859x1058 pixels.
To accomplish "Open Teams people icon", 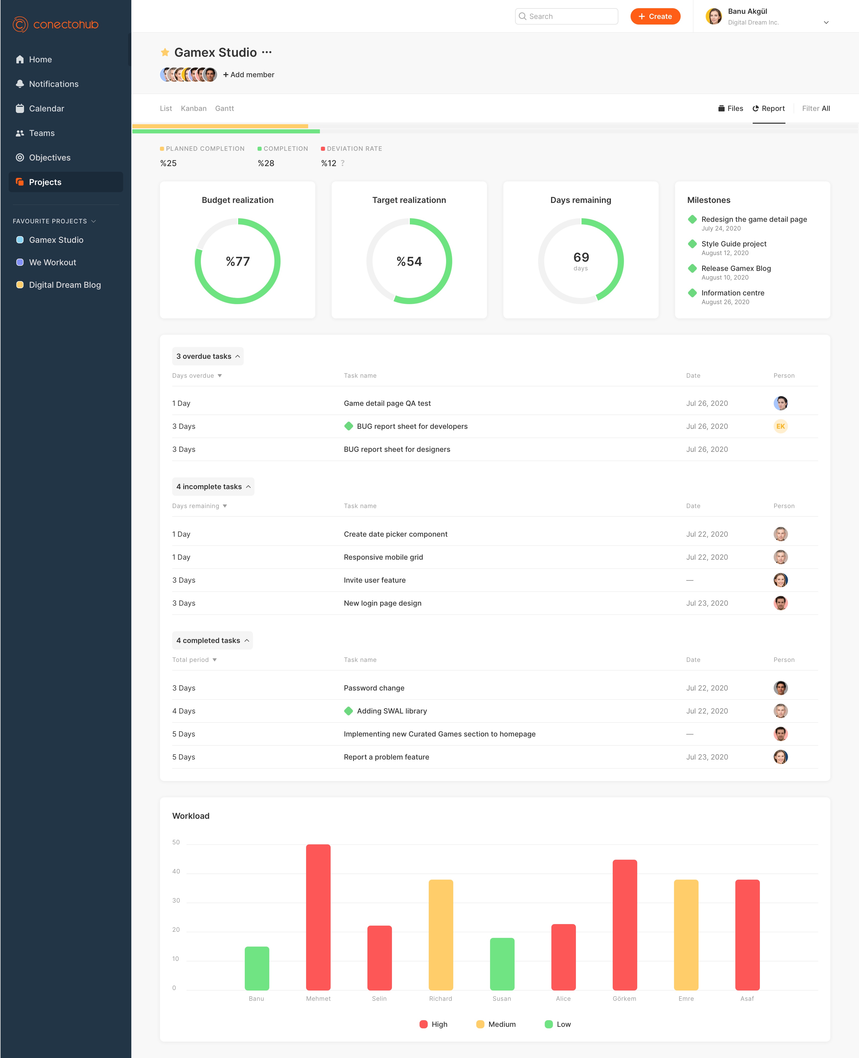I will coord(20,133).
